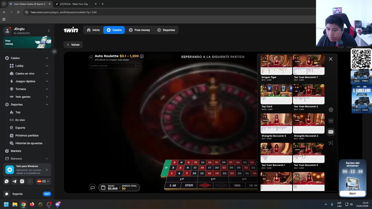Click Volver back button
372x209 pixels.
coord(73,45)
